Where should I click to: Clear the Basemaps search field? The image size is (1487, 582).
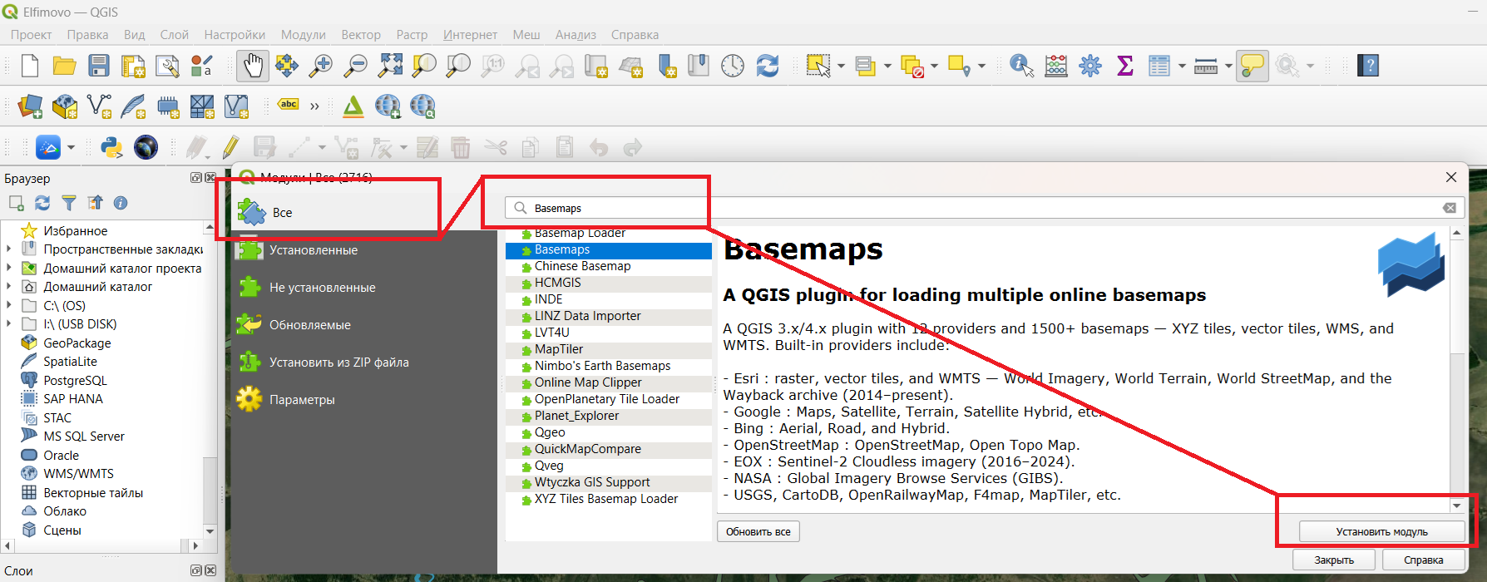tap(1450, 208)
